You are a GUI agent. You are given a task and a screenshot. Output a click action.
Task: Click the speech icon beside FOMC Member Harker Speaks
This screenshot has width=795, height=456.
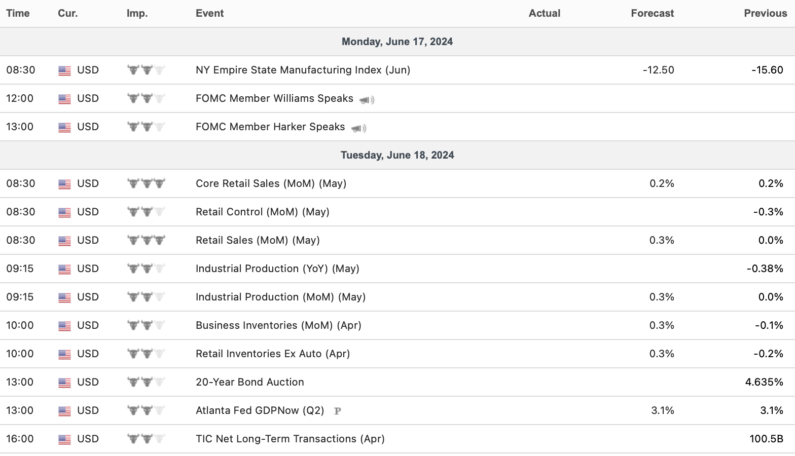point(358,128)
